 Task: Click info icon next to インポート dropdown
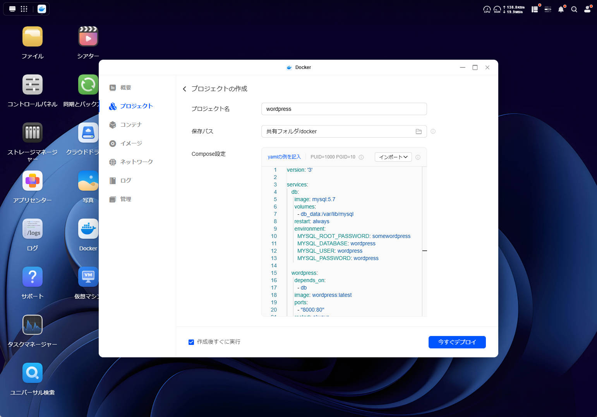(x=418, y=157)
